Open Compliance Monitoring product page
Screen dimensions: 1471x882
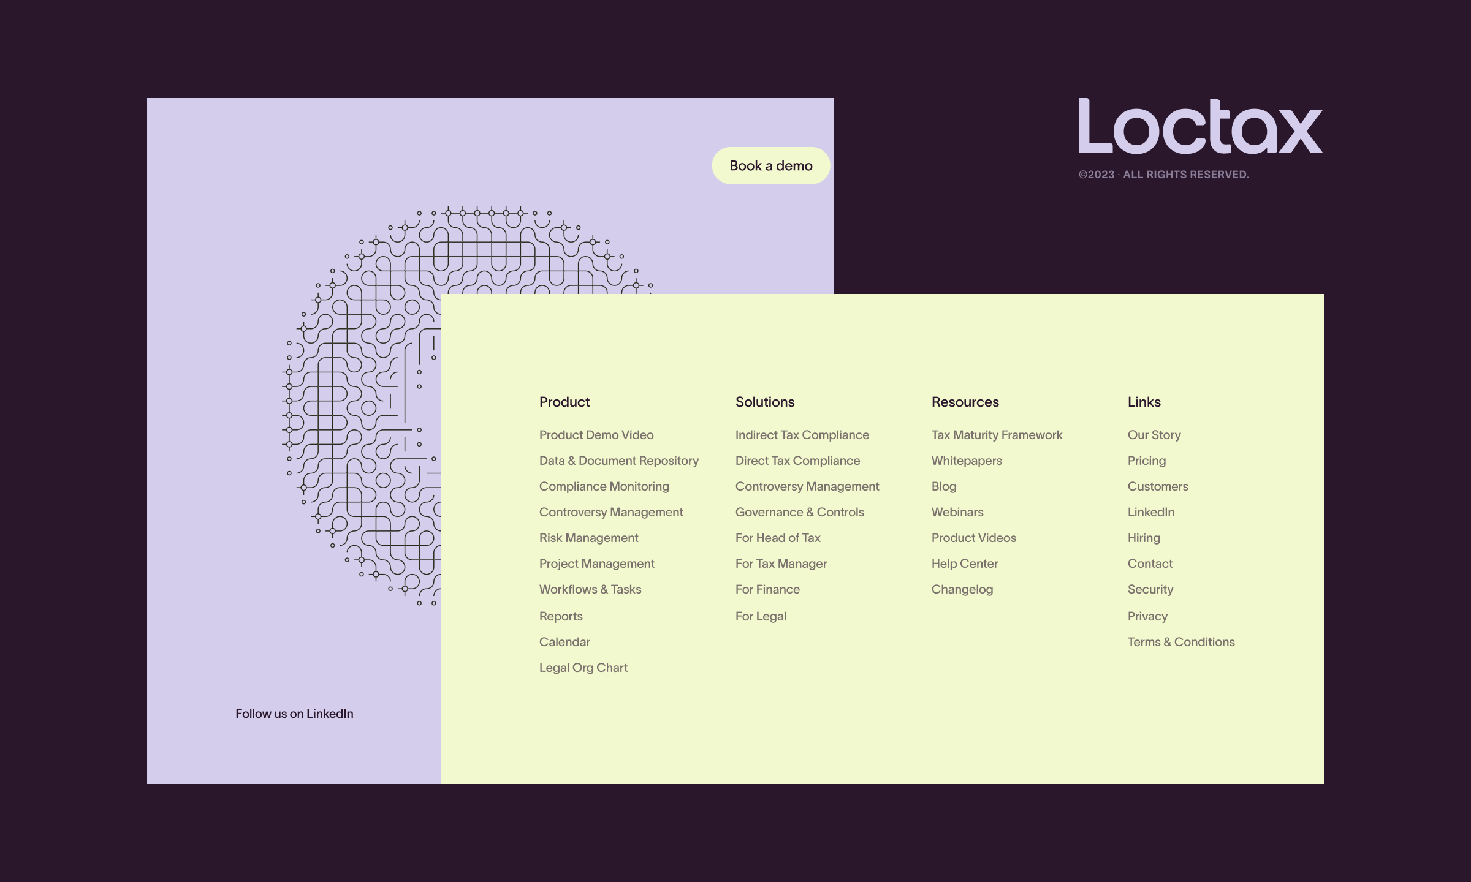pos(604,486)
